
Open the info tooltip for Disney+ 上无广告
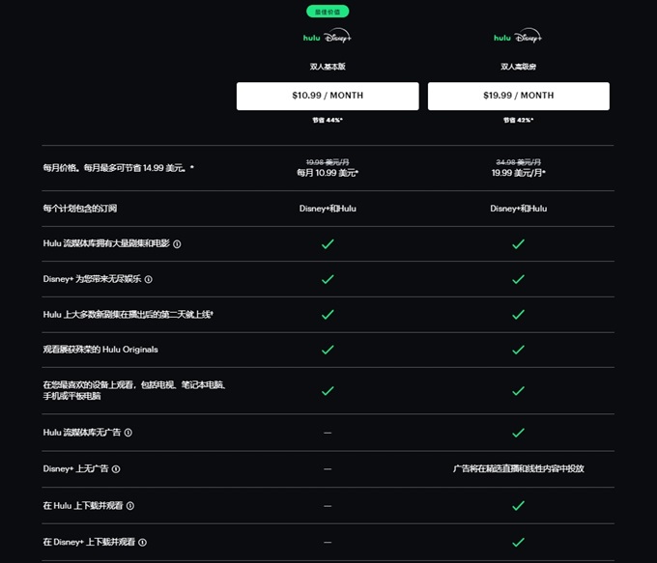pyautogui.click(x=116, y=469)
